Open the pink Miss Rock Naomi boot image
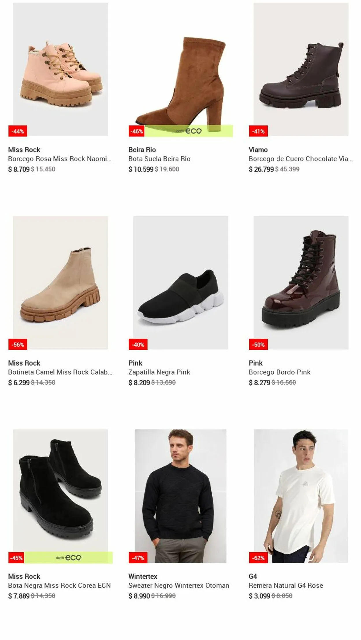This screenshot has height=640, width=361. pos(60,69)
